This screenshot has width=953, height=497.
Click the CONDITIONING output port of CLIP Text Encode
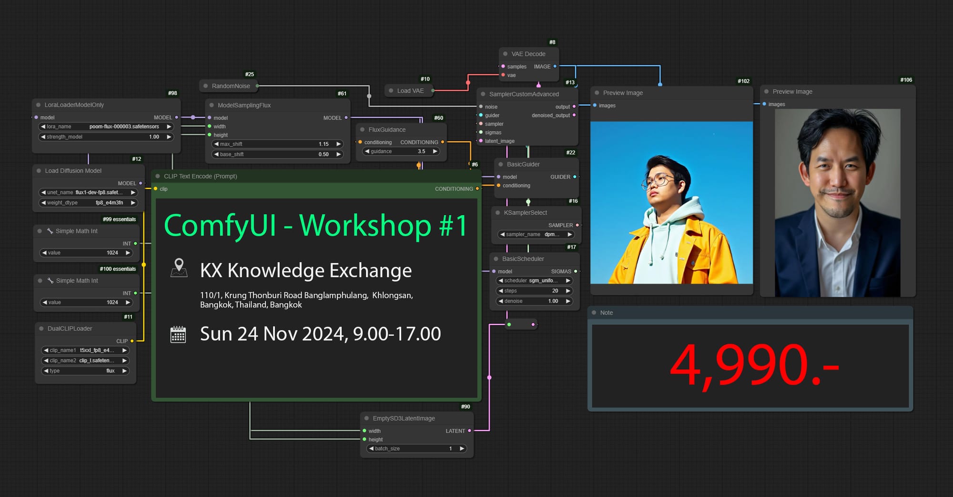(477, 189)
